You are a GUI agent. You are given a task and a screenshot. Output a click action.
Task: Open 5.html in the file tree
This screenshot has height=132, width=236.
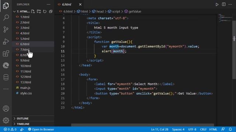(33, 39)
